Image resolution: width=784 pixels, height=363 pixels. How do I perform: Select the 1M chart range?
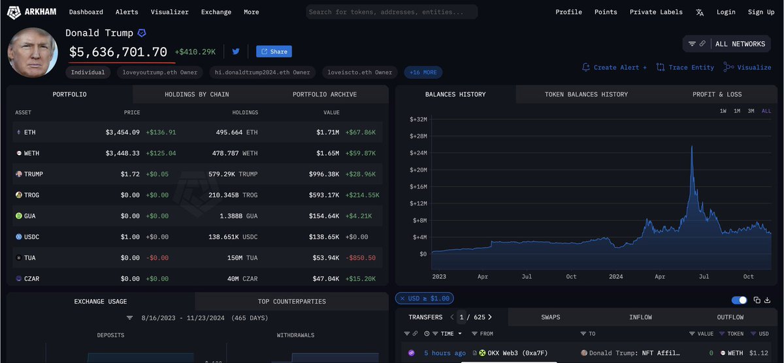[x=737, y=111]
